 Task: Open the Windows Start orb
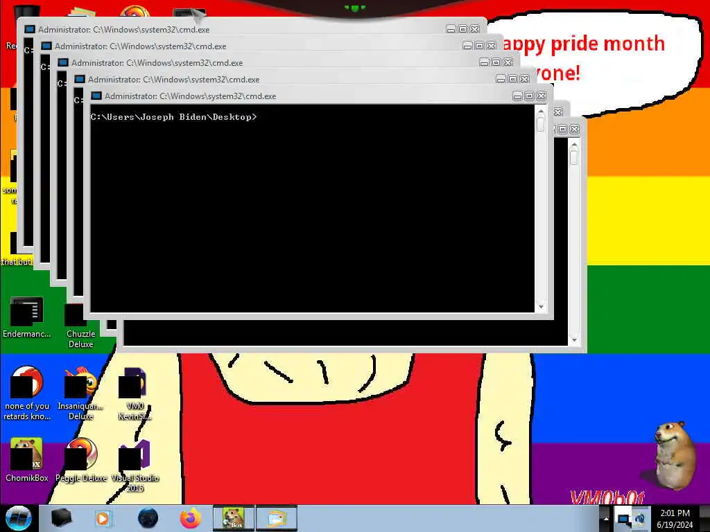pyautogui.click(x=19, y=518)
